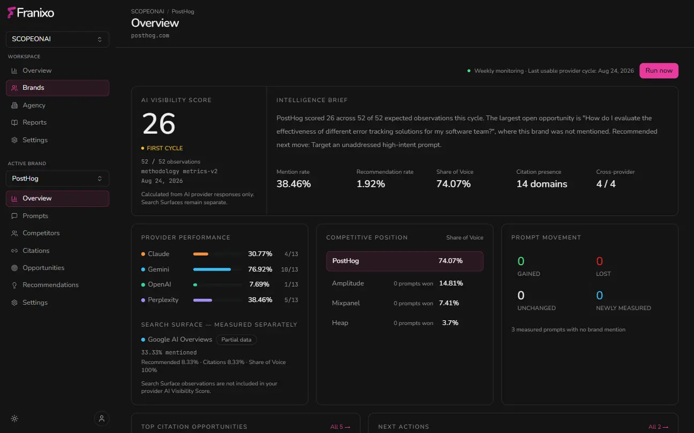Click the Competitors people icon
The width and height of the screenshot is (694, 433).
pyautogui.click(x=14, y=233)
